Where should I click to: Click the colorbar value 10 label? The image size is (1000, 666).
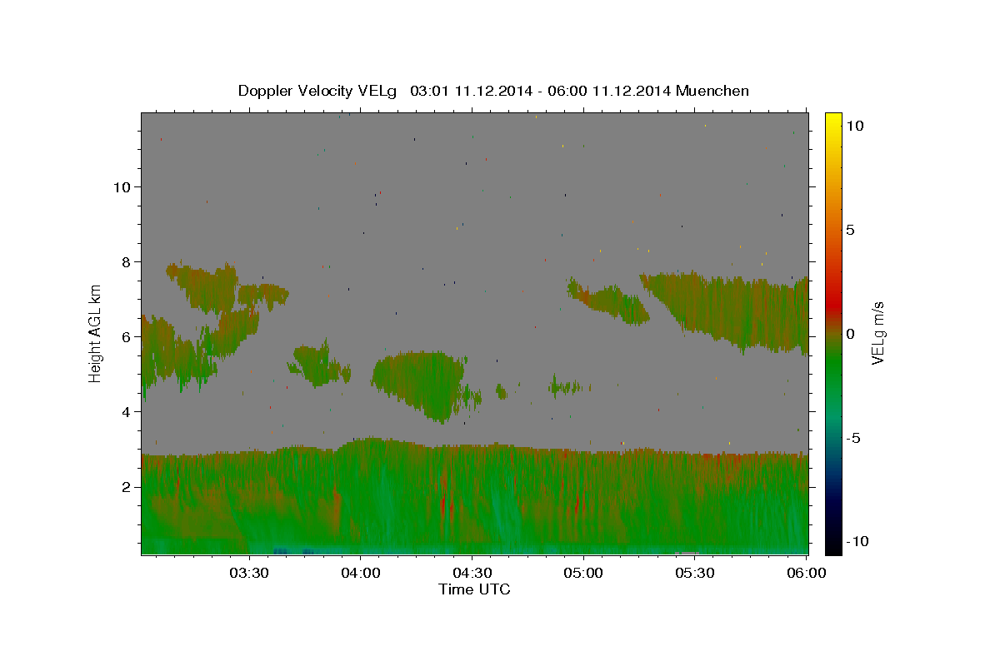pyautogui.click(x=854, y=125)
